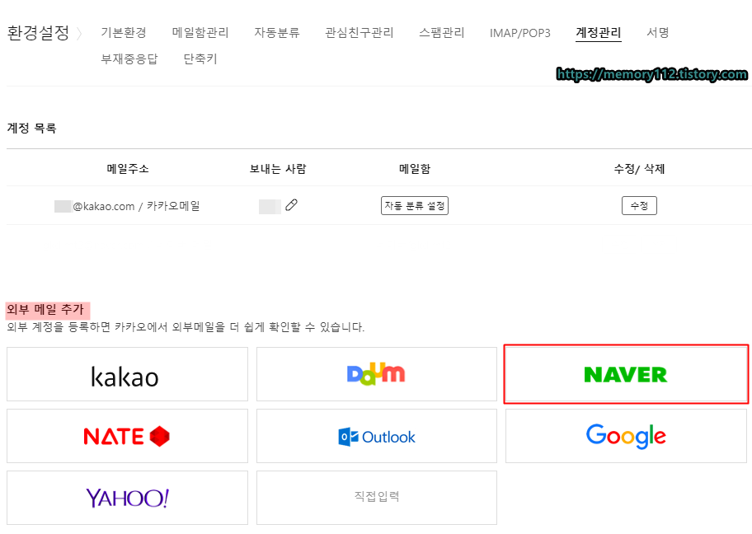752x534 pixels.
Task: Add a Daum external mail account
Action: (x=377, y=374)
